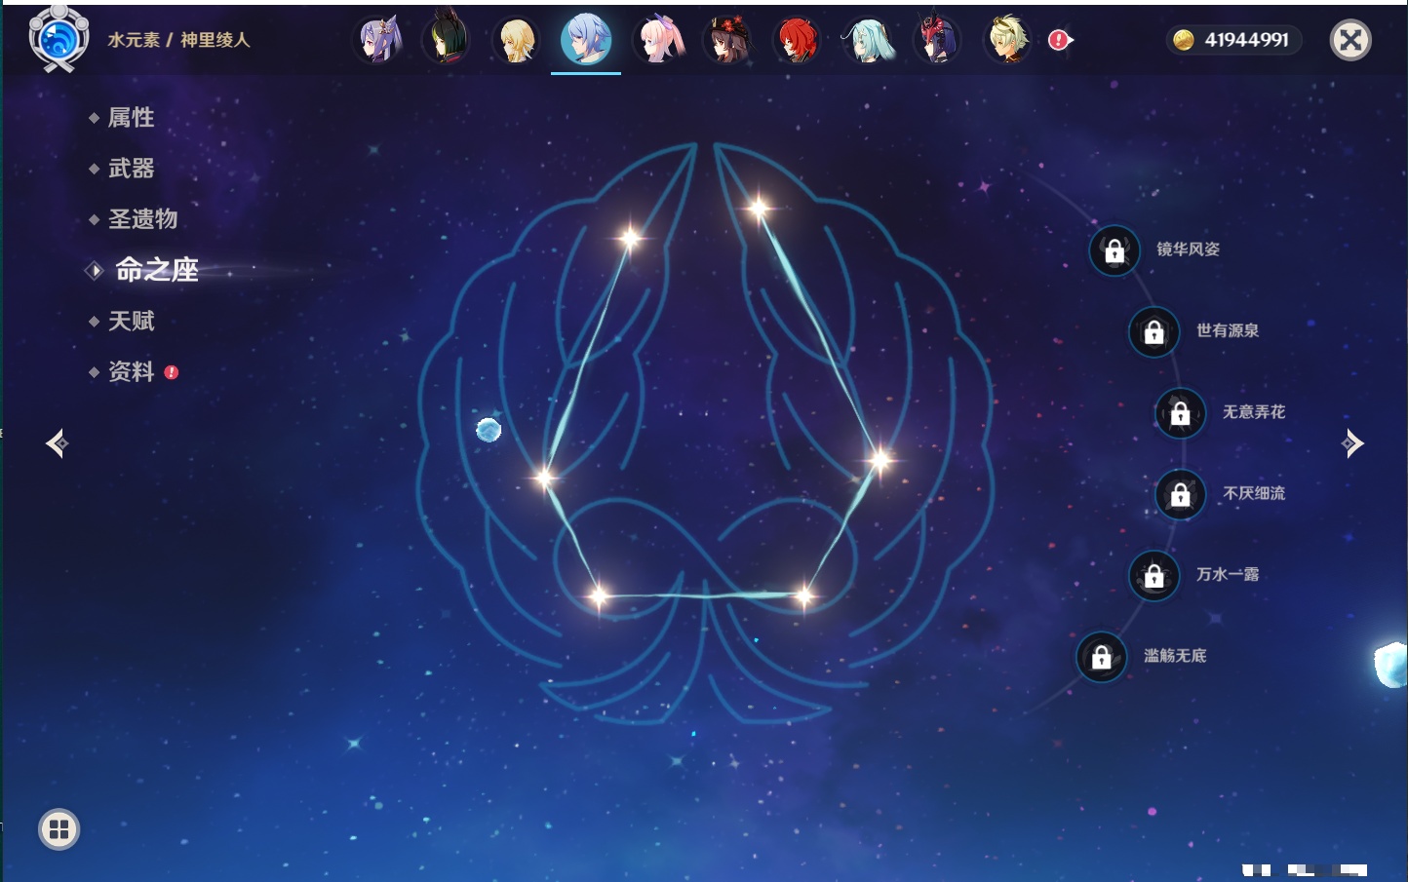The image size is (1408, 882).
Task: Close the character screen with X
Action: (x=1350, y=40)
